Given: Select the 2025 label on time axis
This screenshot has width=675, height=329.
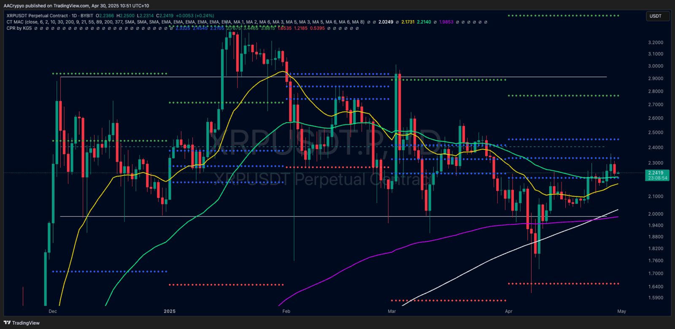Looking at the screenshot, I should tap(170, 311).
